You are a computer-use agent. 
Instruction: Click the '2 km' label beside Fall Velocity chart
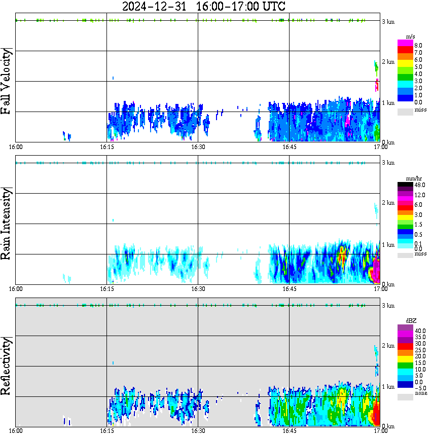pos(388,62)
